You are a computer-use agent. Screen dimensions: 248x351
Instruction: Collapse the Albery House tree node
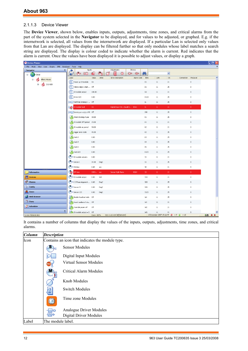pos(33,80)
